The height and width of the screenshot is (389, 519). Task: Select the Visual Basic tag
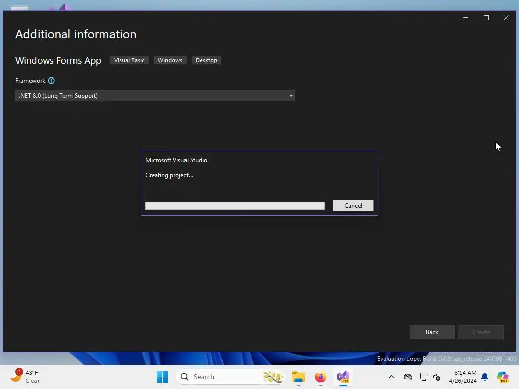pyautogui.click(x=129, y=60)
